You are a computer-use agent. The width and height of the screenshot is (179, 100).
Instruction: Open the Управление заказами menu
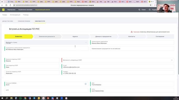click(x=25, y=10)
